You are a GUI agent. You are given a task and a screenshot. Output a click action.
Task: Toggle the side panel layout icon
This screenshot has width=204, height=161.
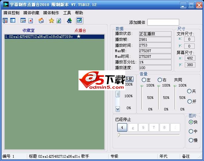(x=13, y=21)
